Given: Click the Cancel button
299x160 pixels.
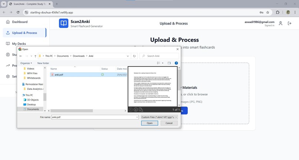Looking at the screenshot, I should (169, 123).
